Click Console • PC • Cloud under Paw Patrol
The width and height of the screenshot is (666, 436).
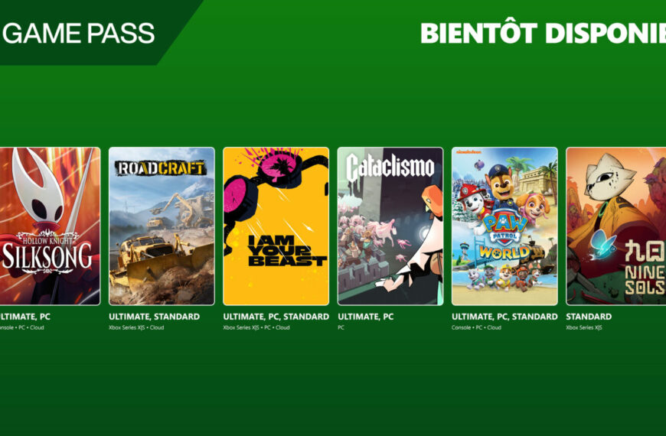point(477,327)
